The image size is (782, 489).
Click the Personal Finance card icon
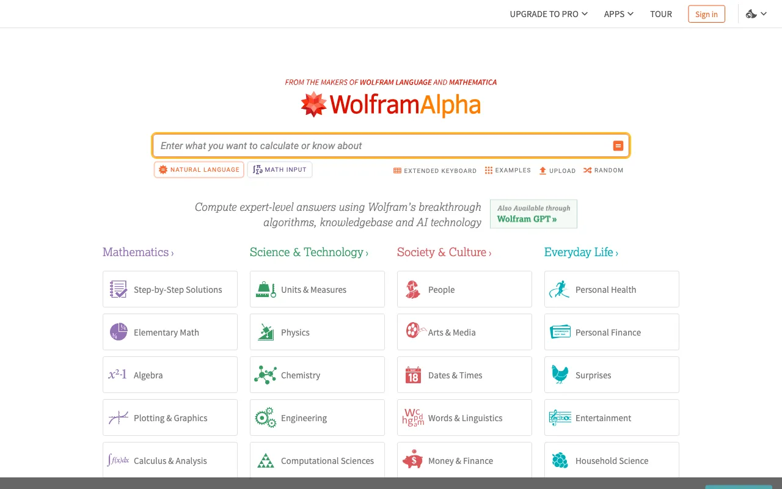560,332
